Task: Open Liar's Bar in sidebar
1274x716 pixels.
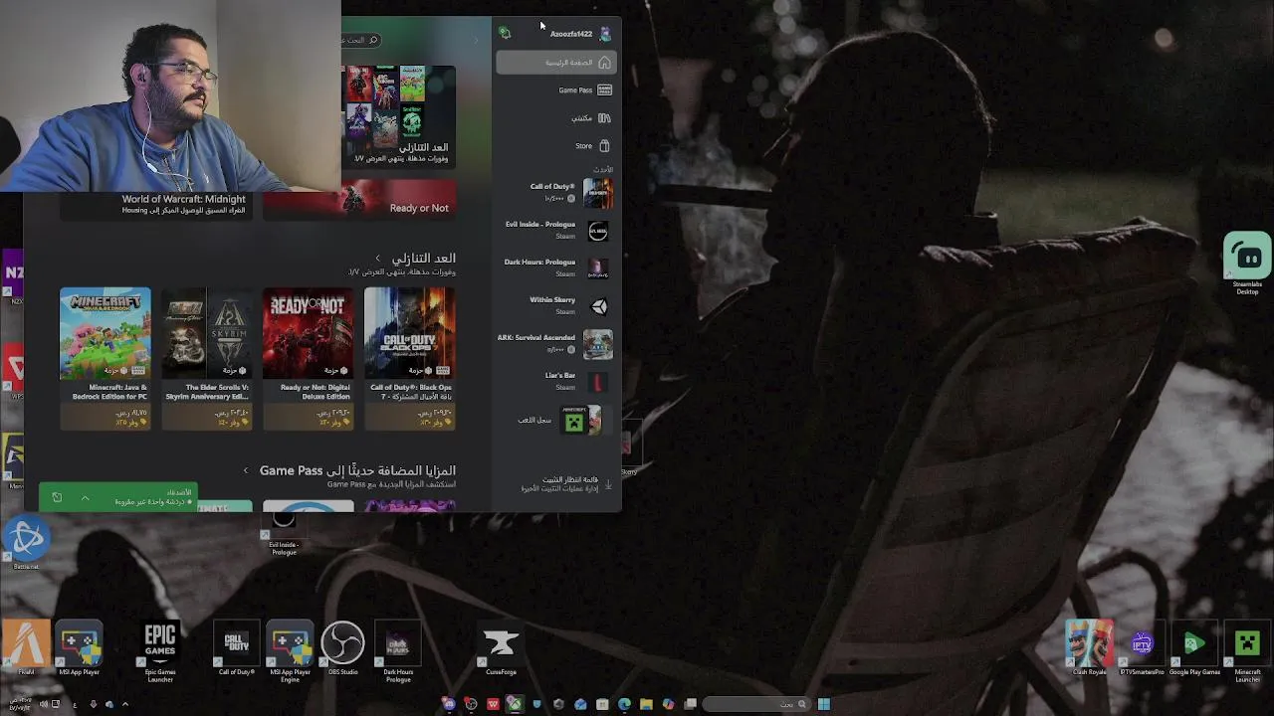Action: click(x=556, y=382)
